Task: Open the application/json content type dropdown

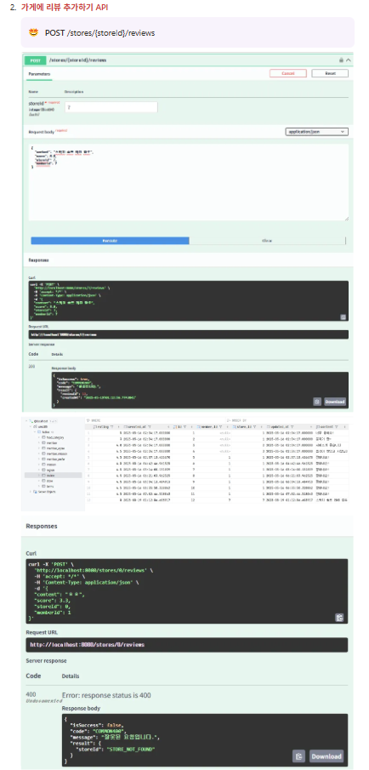Action: click(x=317, y=132)
